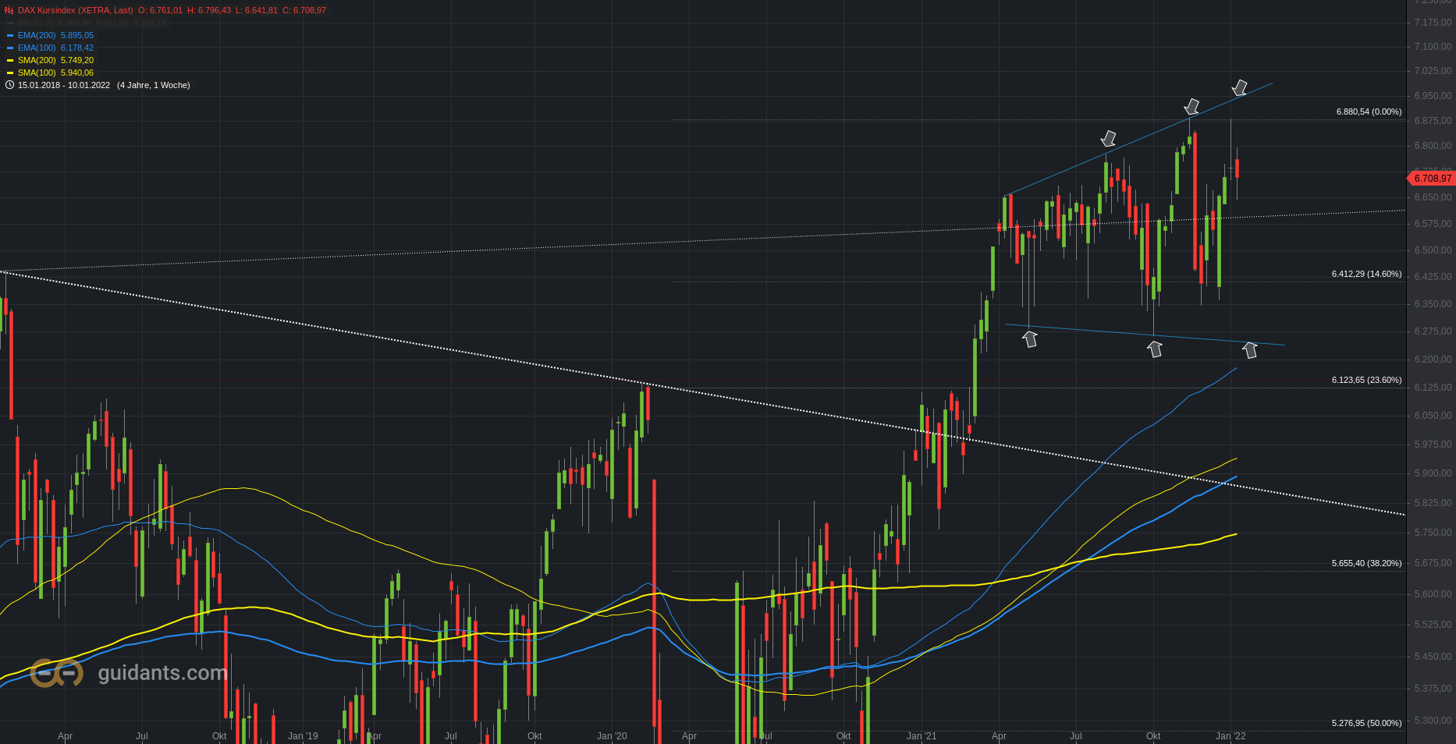Viewport: 1456px width, 744px height.
Task: Click the Jan '19 label on time axis
Action: click(x=303, y=735)
